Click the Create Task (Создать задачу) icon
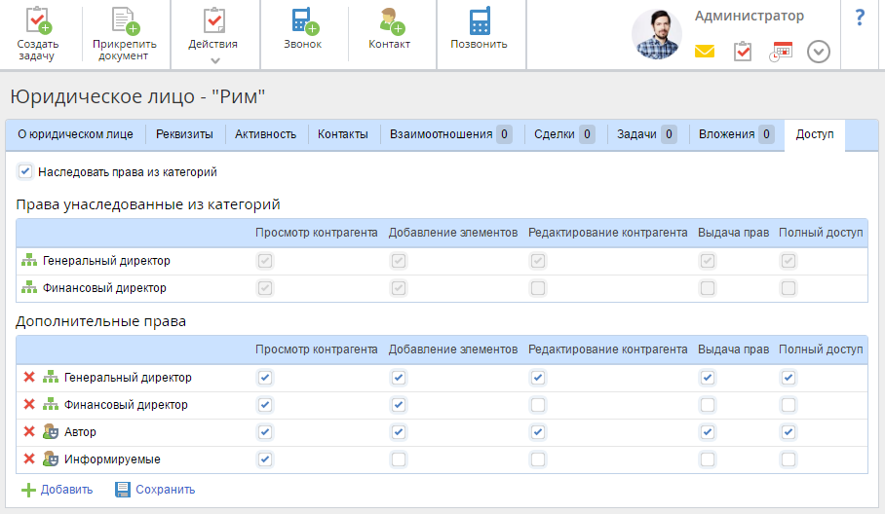This screenshot has height=514, width=885. coord(38,21)
